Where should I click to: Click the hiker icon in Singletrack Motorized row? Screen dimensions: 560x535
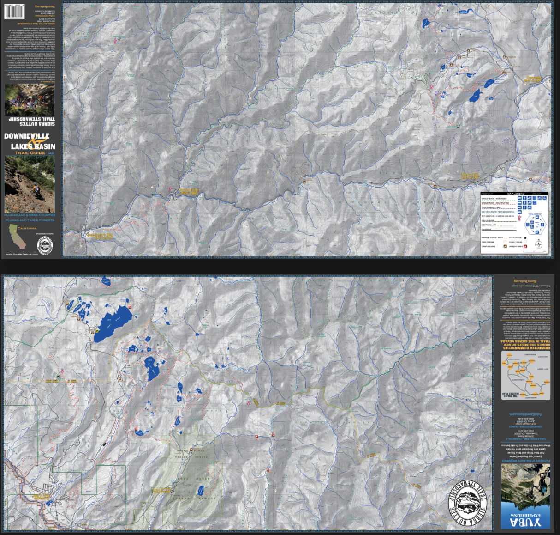coord(524,198)
